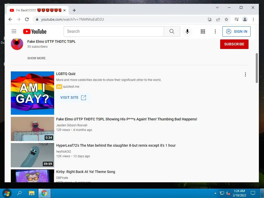Click the Chrome taskbar icon

[x=44, y=193]
